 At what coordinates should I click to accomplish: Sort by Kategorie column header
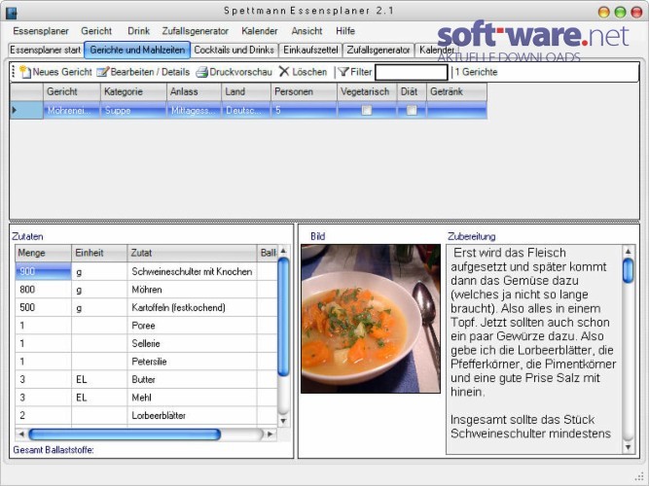pyautogui.click(x=133, y=91)
